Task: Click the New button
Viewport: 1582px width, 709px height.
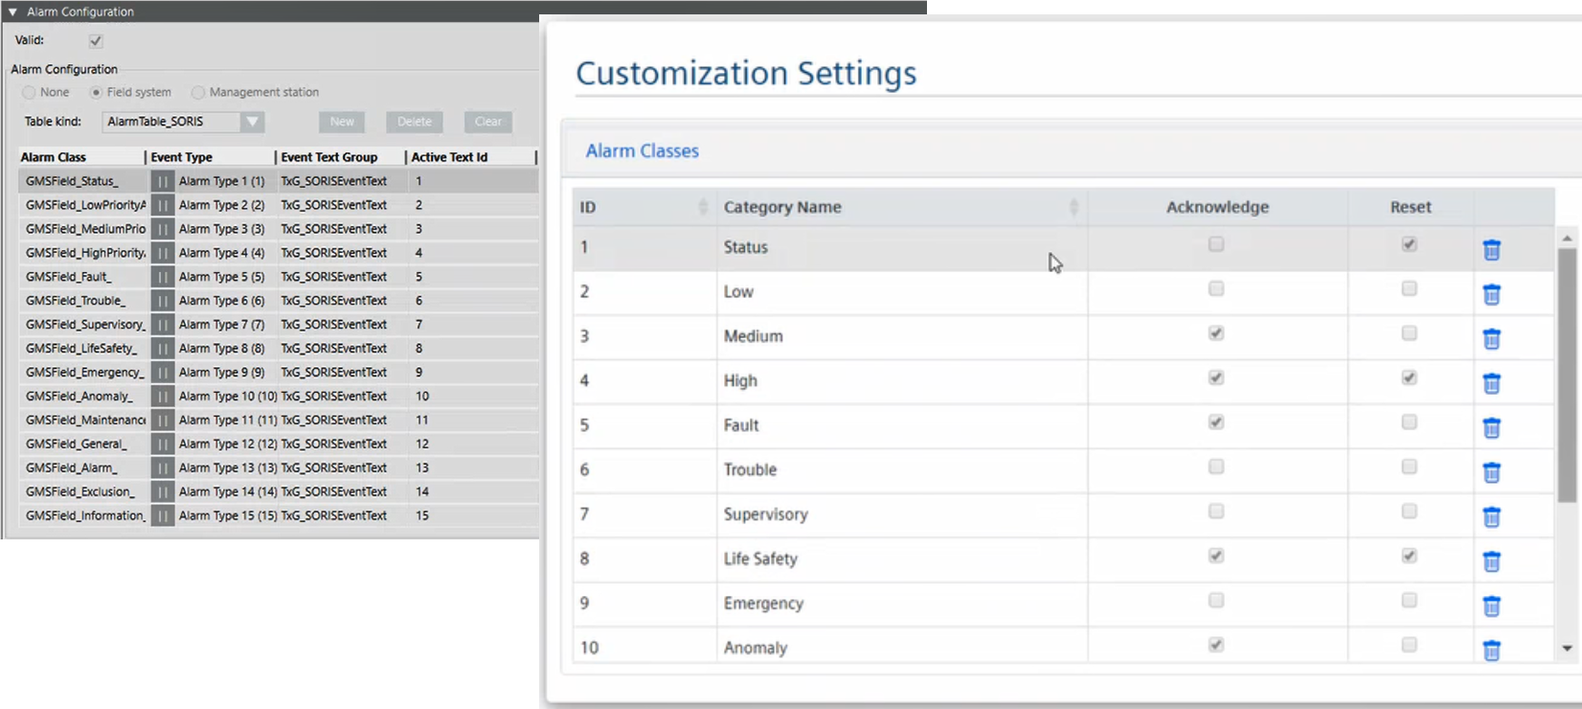Action: pos(342,122)
